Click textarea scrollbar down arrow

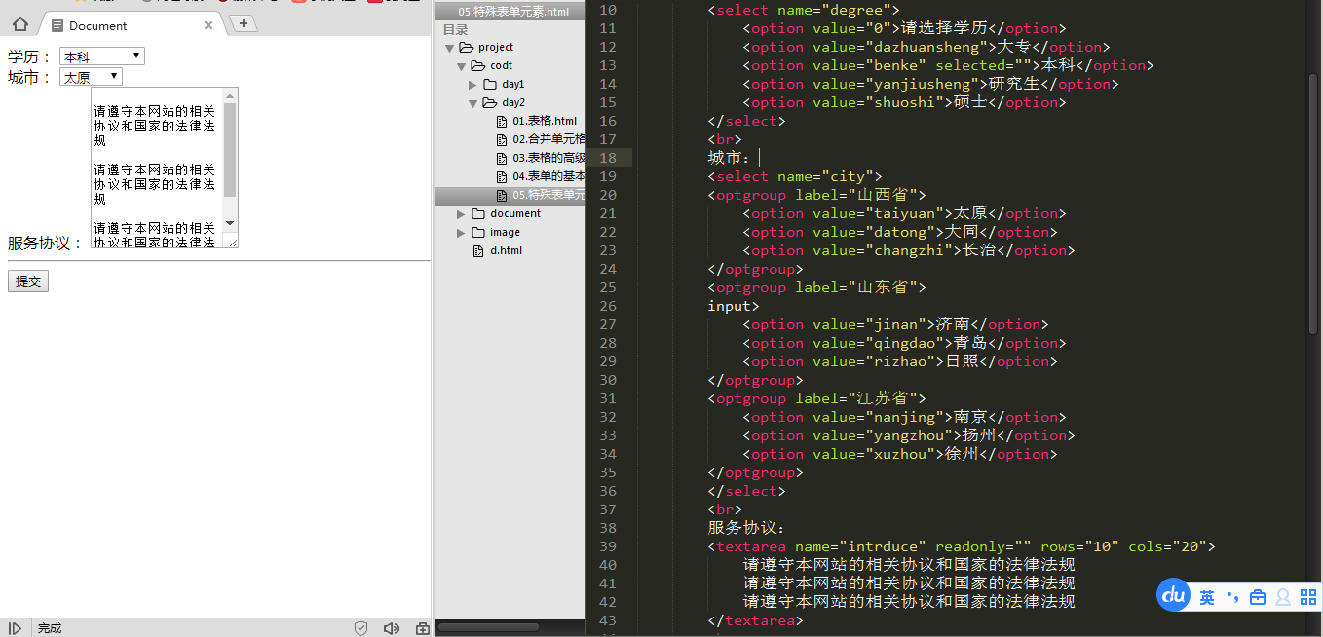[x=231, y=223]
